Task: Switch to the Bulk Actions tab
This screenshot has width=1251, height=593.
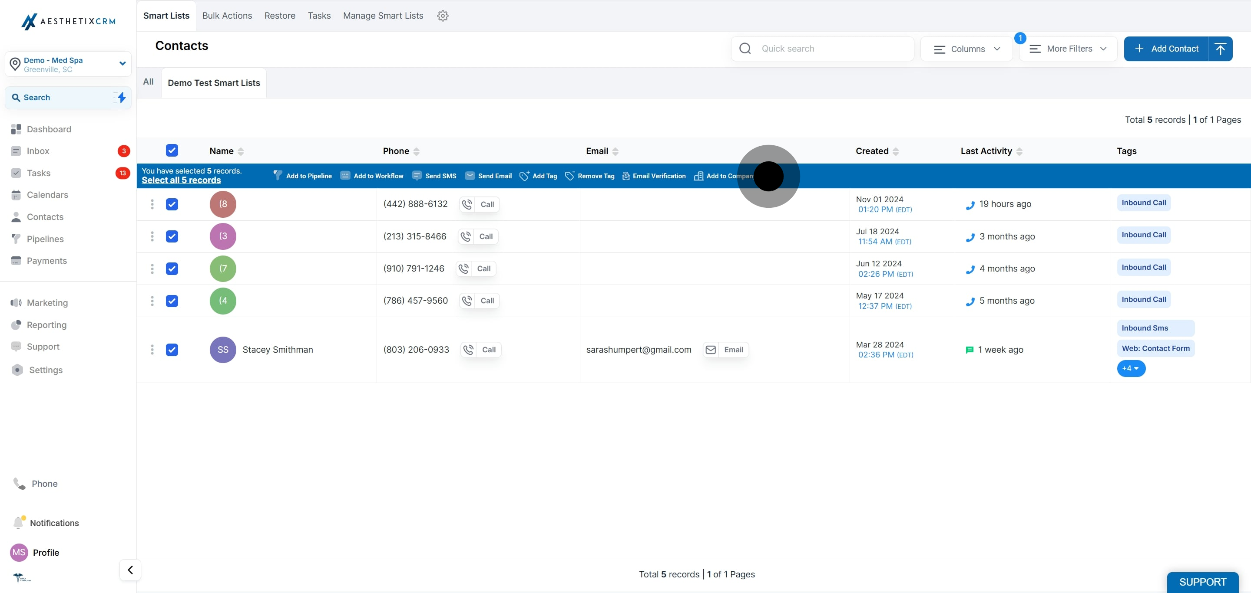Action: [x=227, y=16]
